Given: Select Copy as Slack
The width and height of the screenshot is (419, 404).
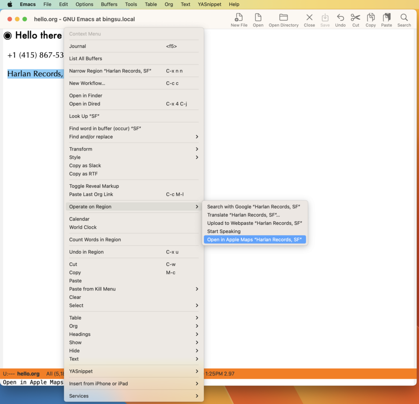Looking at the screenshot, I should click(134, 166).
